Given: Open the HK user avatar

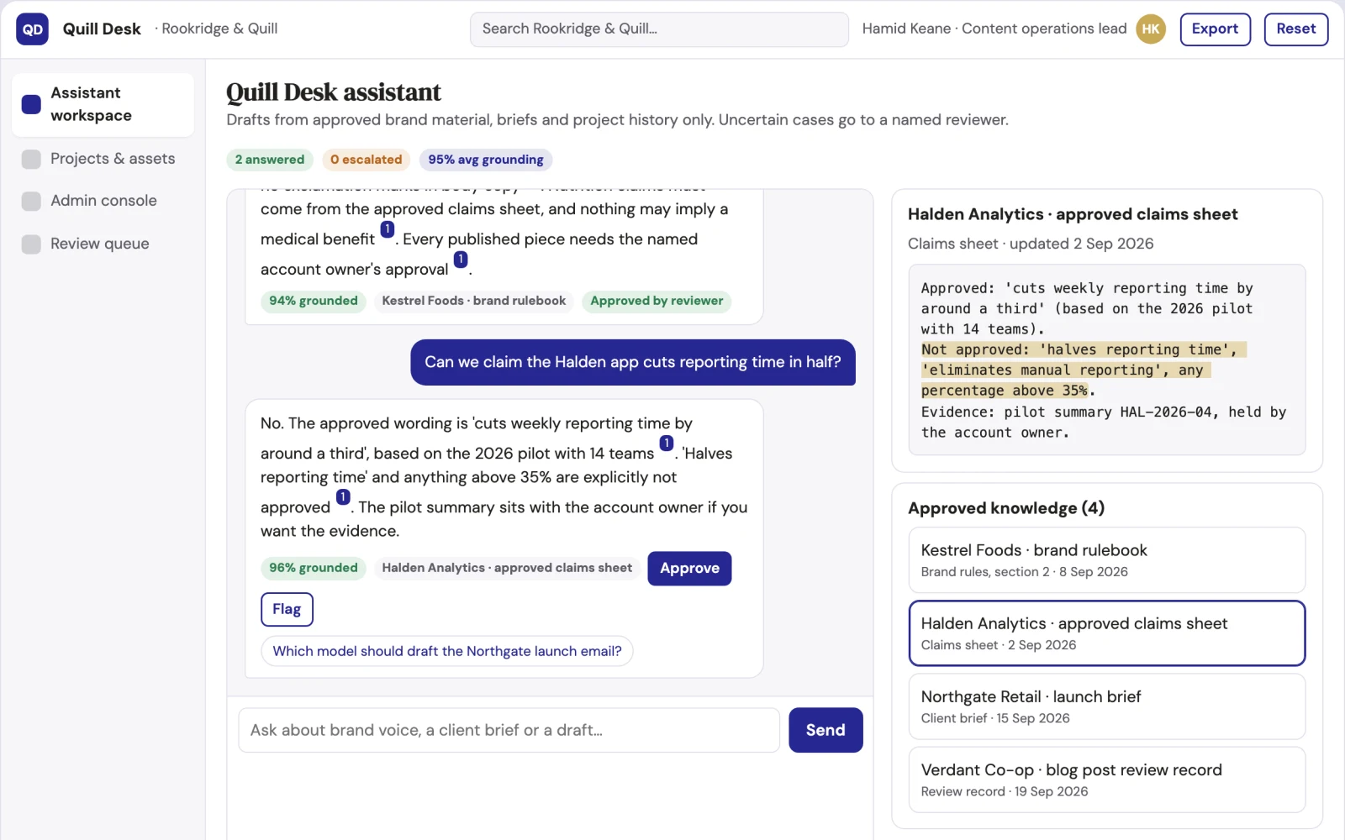Looking at the screenshot, I should tap(1151, 29).
